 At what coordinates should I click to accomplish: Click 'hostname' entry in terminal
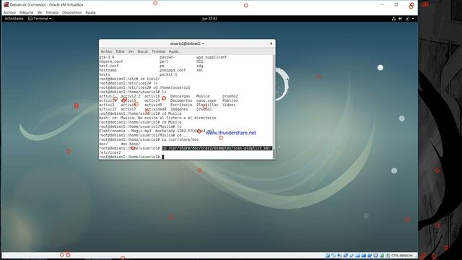pyautogui.click(x=108, y=70)
